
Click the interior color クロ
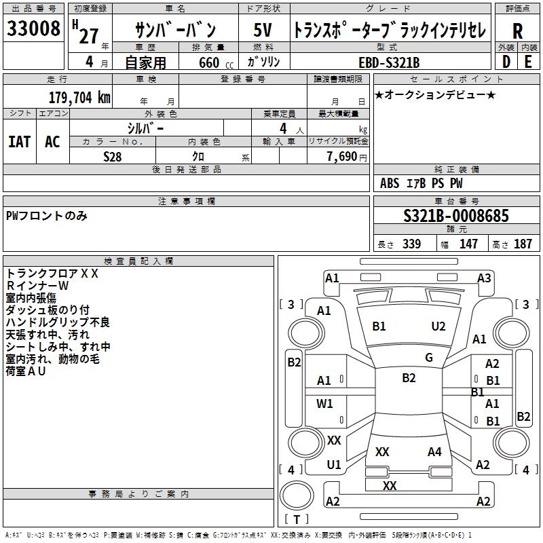[198, 156]
